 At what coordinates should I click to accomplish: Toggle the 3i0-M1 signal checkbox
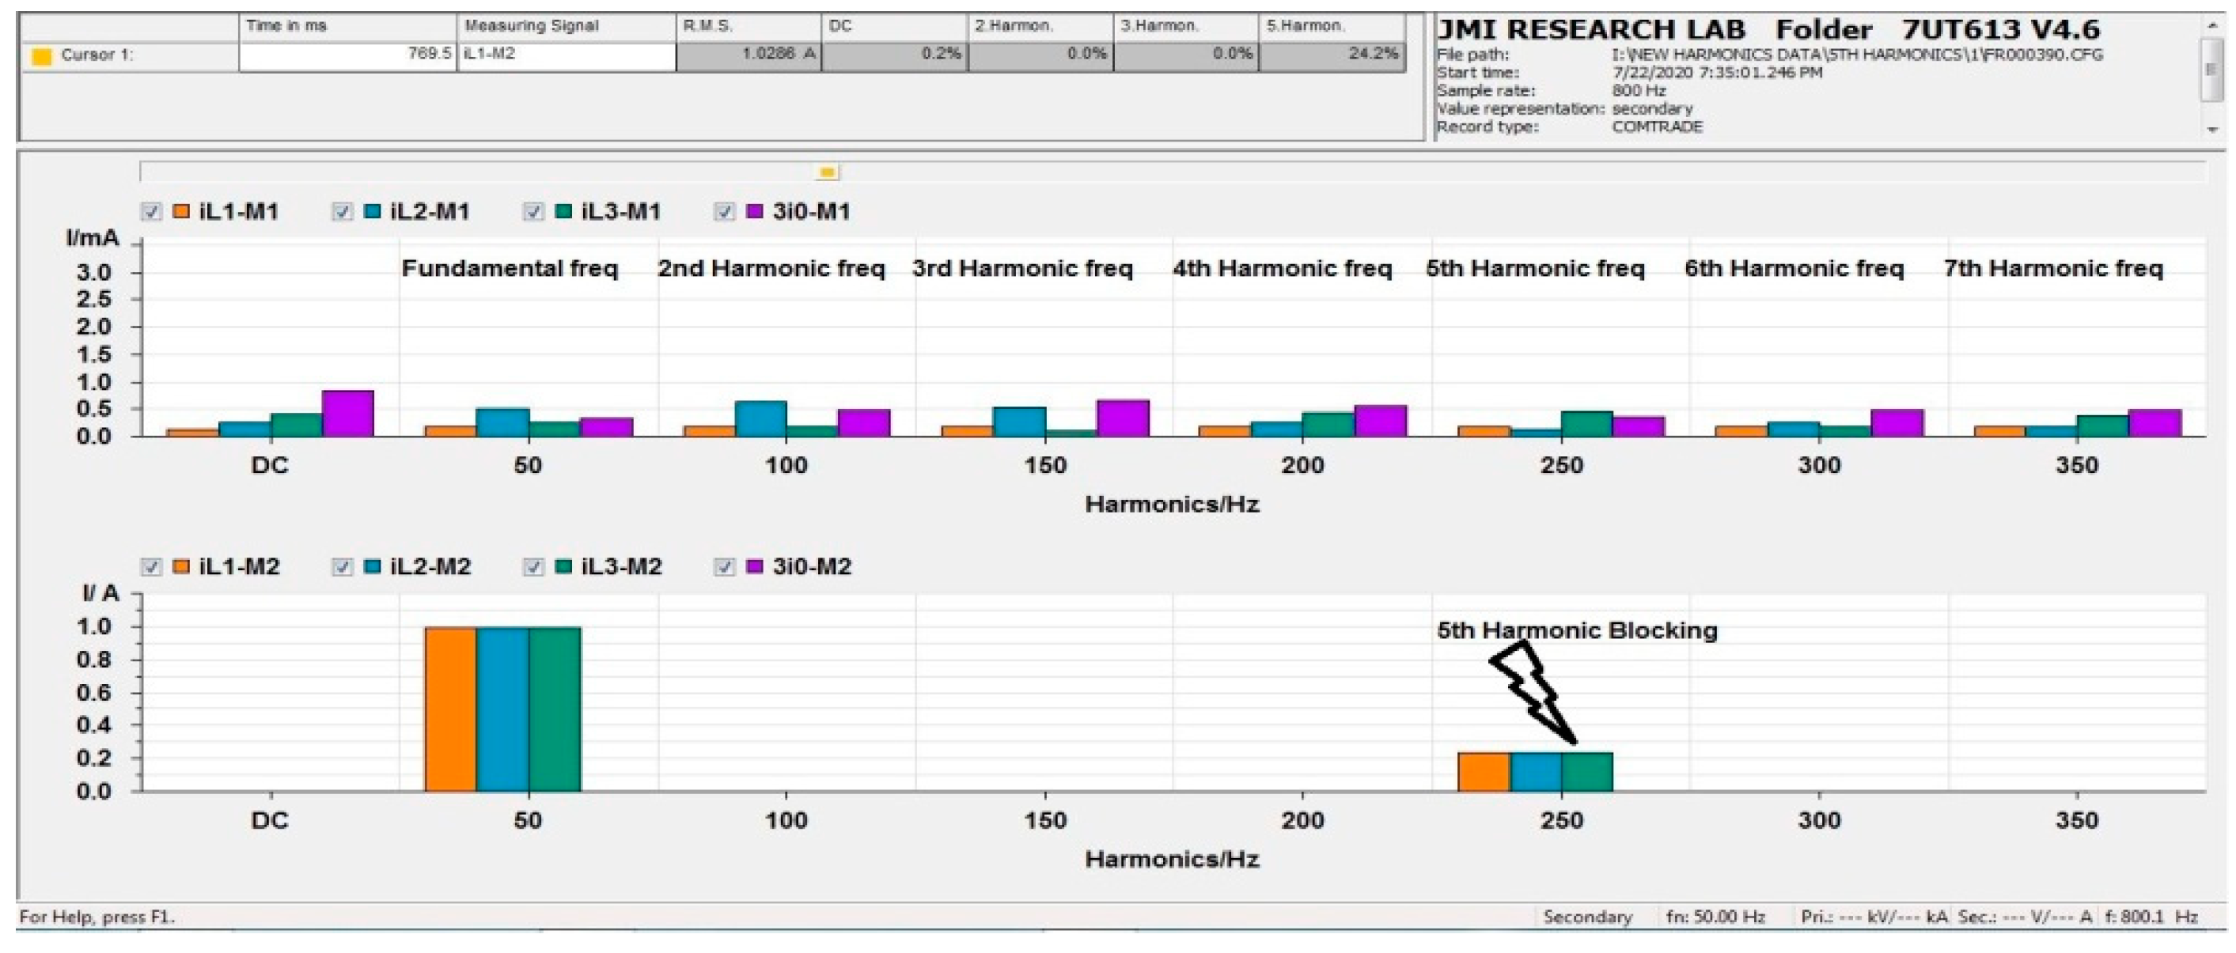pyautogui.click(x=724, y=212)
